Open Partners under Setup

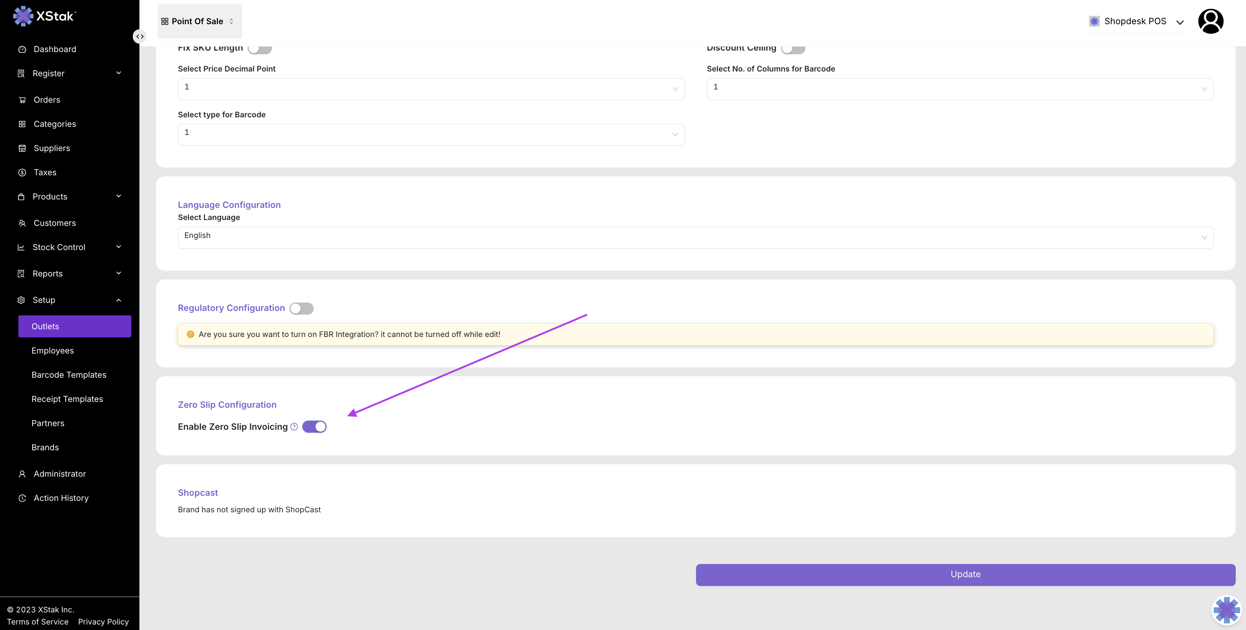[48, 423]
